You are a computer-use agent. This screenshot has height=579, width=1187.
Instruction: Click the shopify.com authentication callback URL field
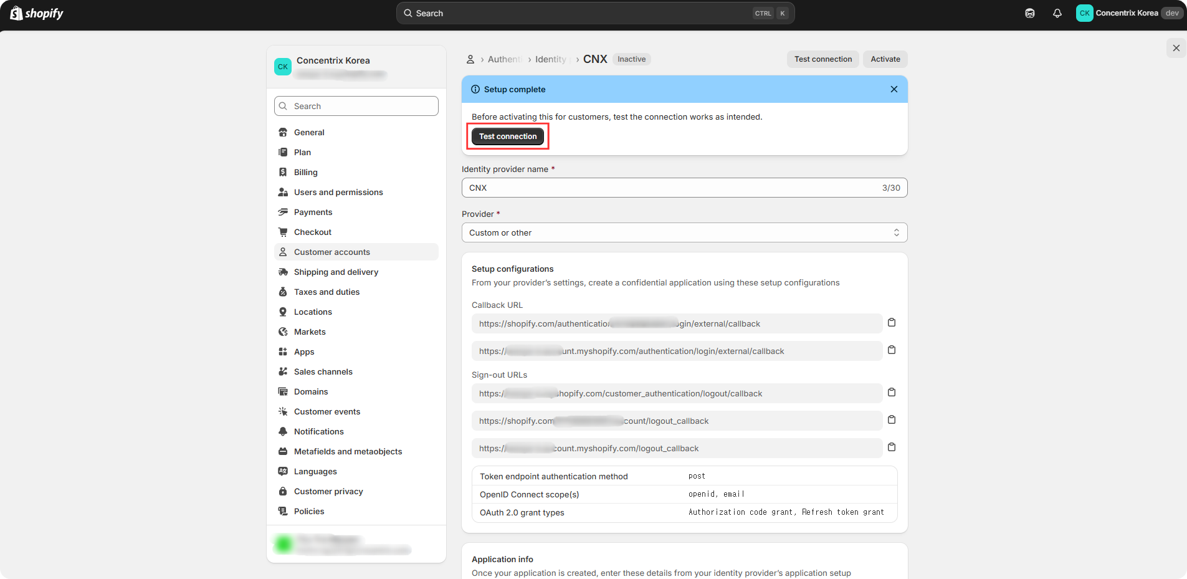[677, 323]
